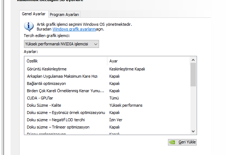Viewport: 230px width, 155px height.
Task: Click Kapalı value for Trilineer optimizasyon
Action: pyautogui.click(x=114, y=127)
